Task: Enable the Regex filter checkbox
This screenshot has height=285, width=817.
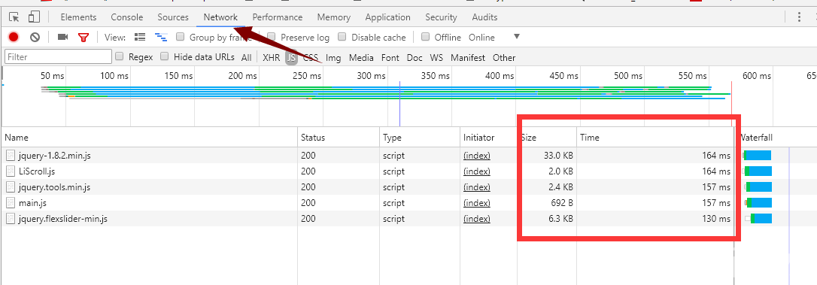Action: pyautogui.click(x=120, y=56)
